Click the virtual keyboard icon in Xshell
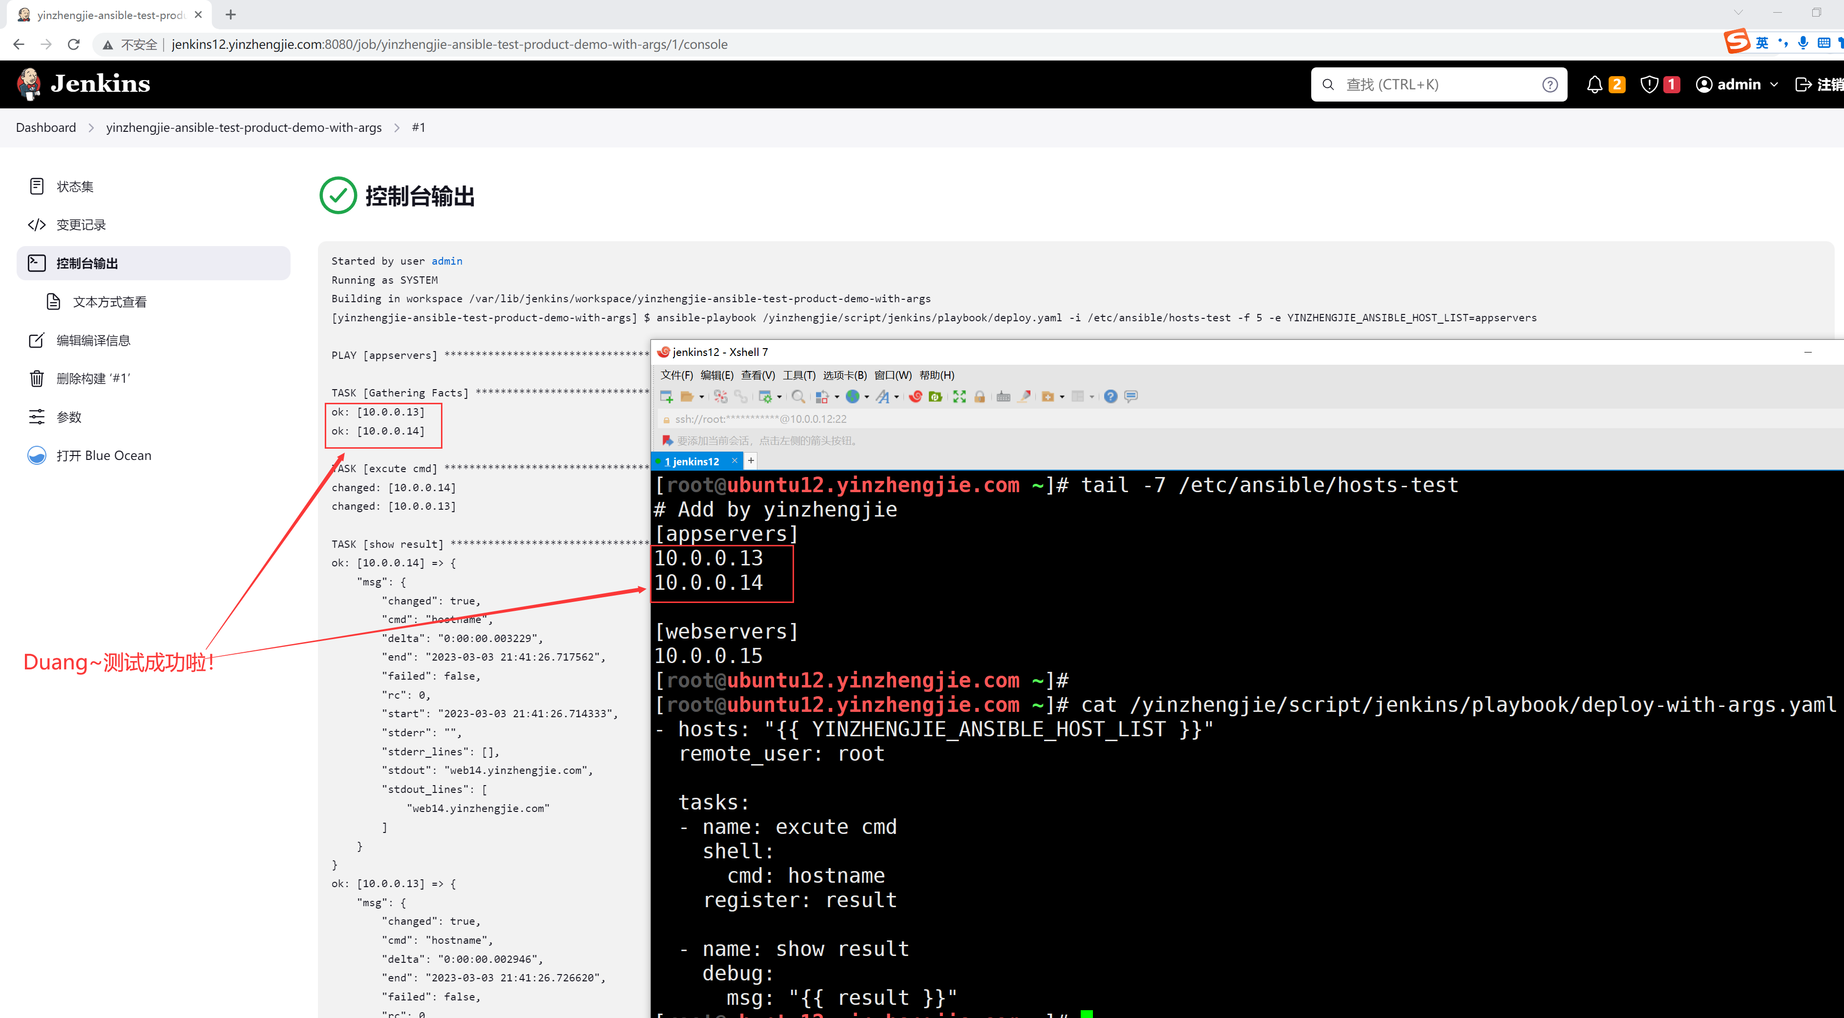 tap(1003, 396)
